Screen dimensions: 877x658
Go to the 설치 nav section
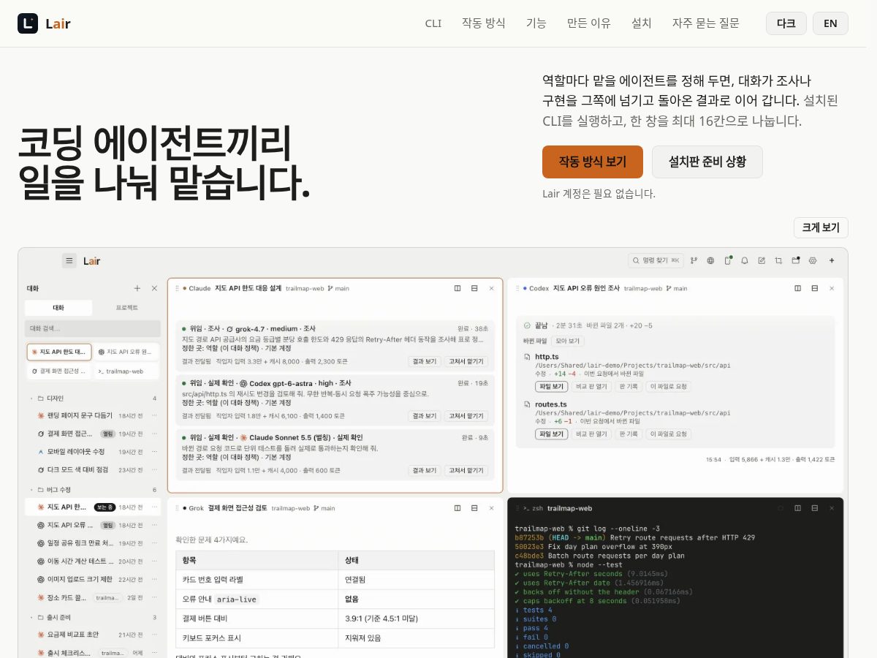click(x=642, y=23)
